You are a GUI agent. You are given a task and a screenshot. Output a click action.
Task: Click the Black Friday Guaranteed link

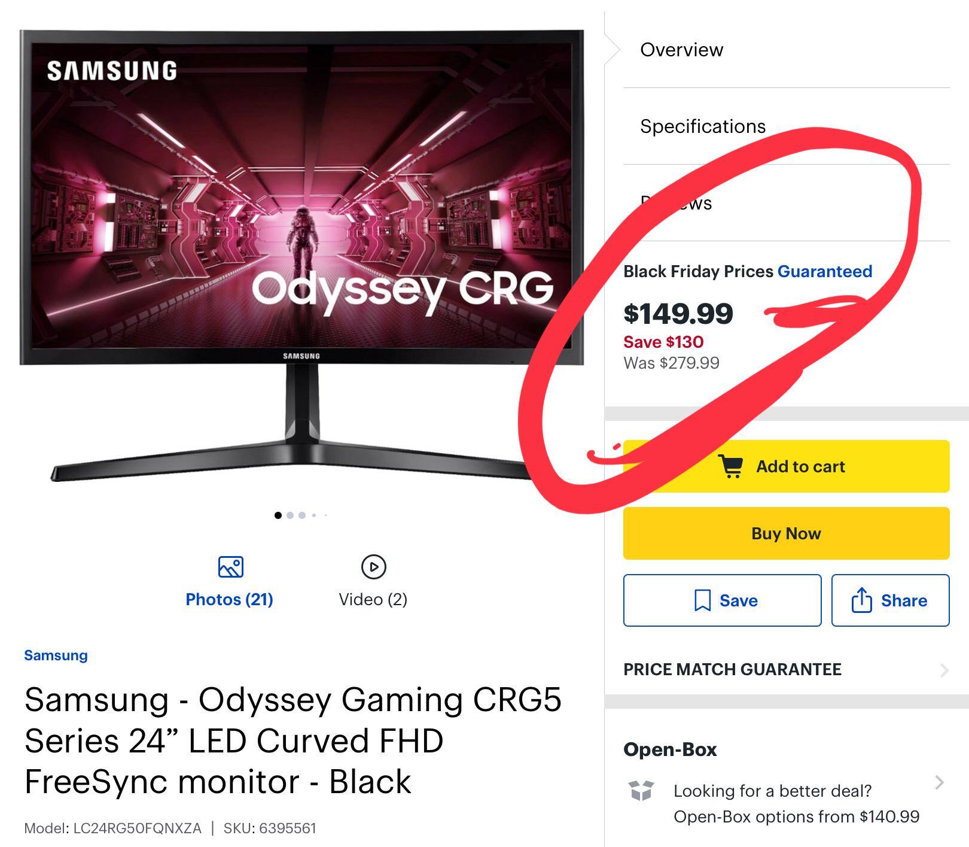click(824, 271)
